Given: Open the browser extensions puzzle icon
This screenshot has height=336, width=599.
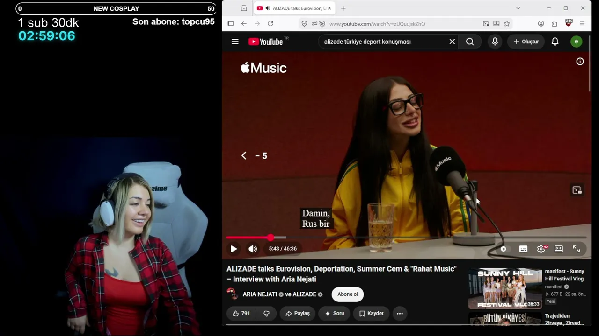Looking at the screenshot, I should 555,24.
